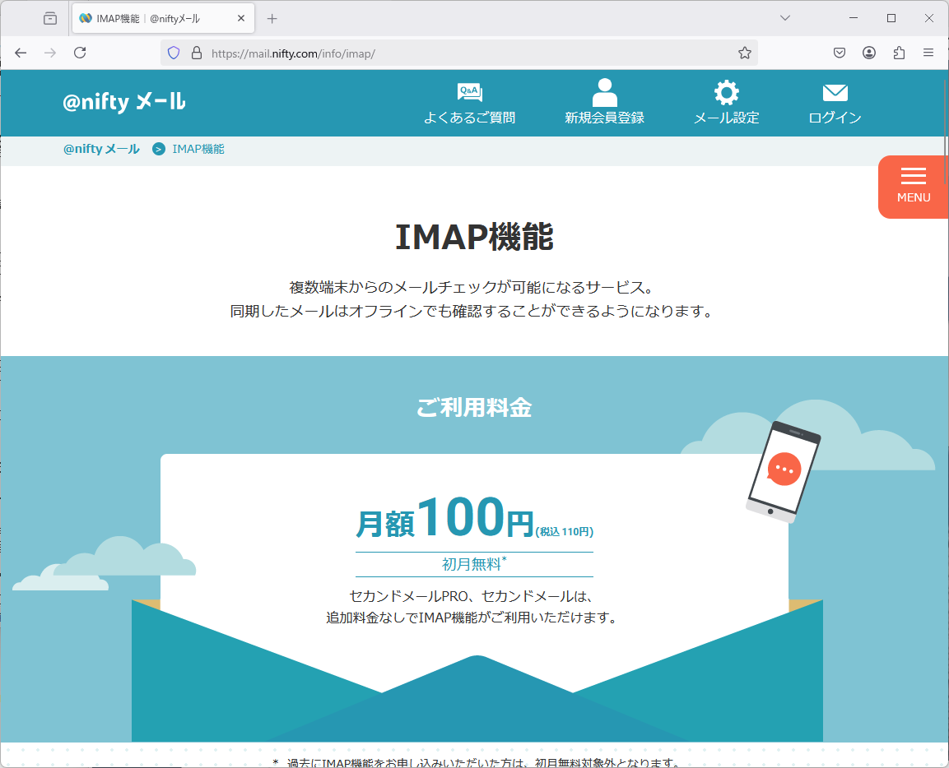Reload the page with the refresh icon

[80, 53]
